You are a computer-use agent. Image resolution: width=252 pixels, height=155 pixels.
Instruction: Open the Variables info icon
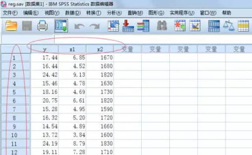tap(143, 26)
